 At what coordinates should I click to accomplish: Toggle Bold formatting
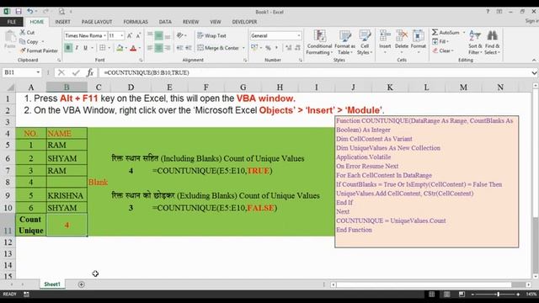pos(68,48)
